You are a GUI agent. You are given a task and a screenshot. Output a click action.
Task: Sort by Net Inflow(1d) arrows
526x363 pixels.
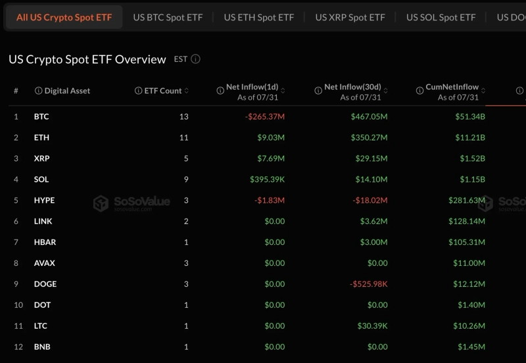pyautogui.click(x=283, y=91)
